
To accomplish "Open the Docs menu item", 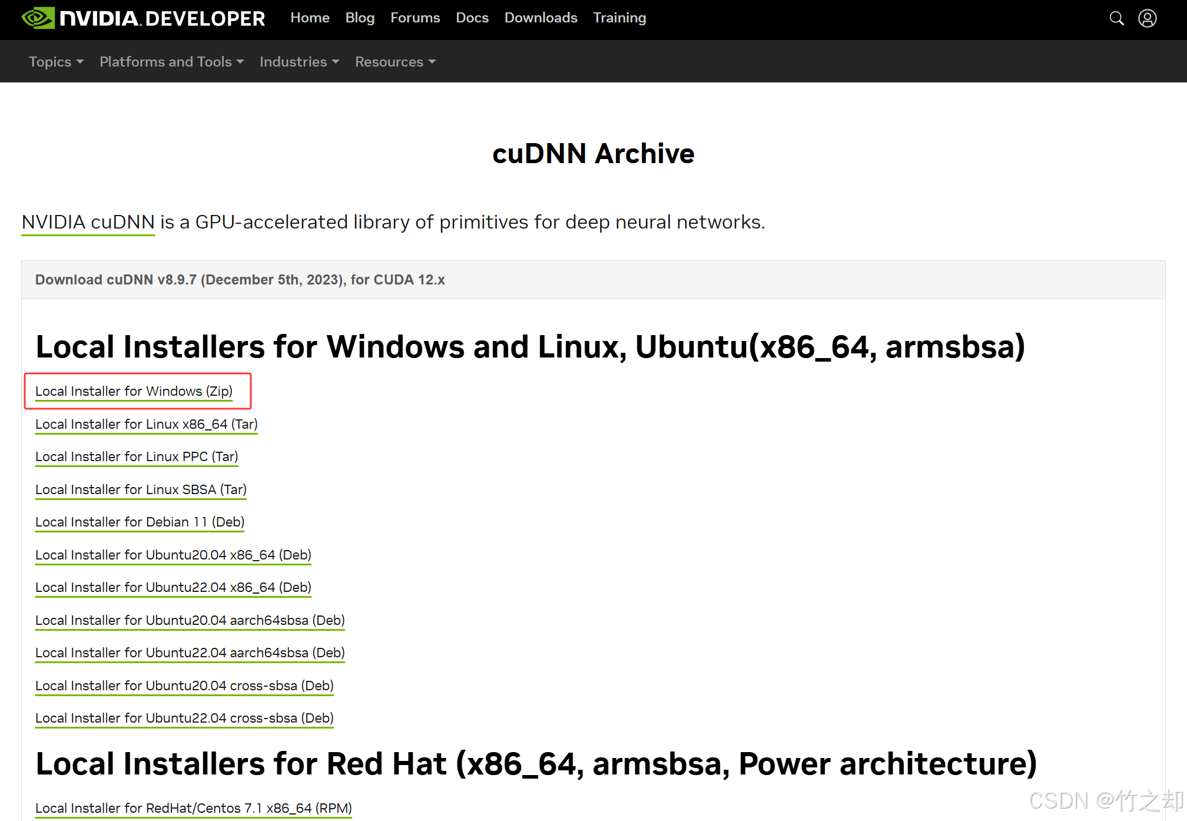I will 472,18.
